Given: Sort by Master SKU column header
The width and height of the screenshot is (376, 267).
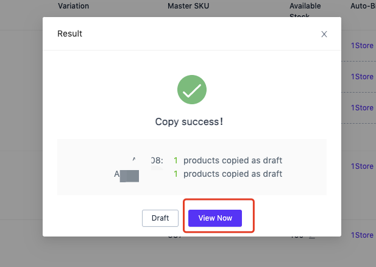Looking at the screenshot, I should pos(188,5).
